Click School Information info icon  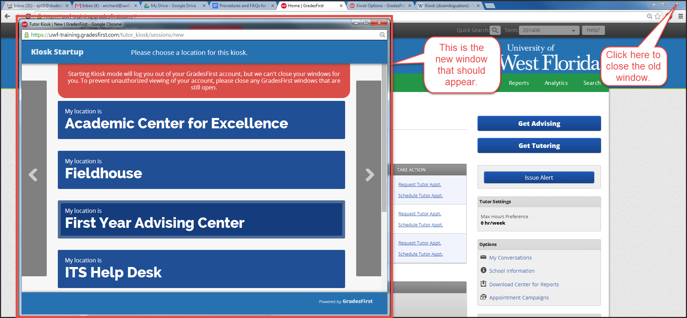(483, 270)
